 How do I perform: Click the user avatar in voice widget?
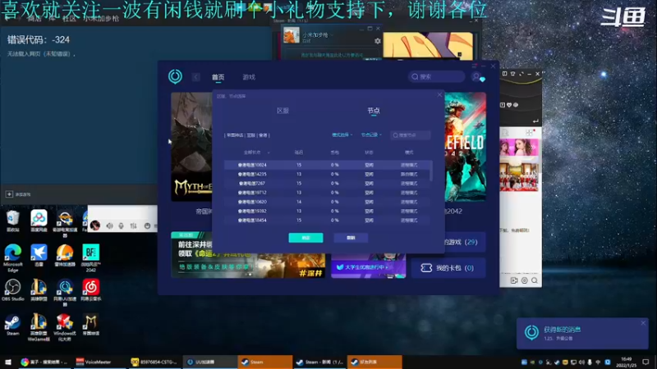(95, 225)
